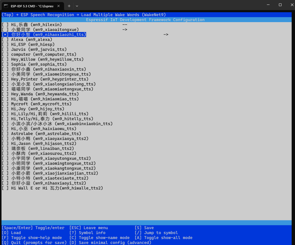
Task: Select 小宇同学 (wn9_xiaoyutongxue_tts2) row
Action: [46, 158]
